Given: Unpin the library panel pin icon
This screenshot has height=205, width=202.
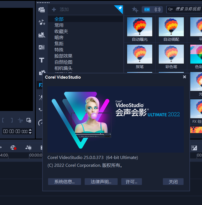Looking at the screenshot, I should 120,8.
